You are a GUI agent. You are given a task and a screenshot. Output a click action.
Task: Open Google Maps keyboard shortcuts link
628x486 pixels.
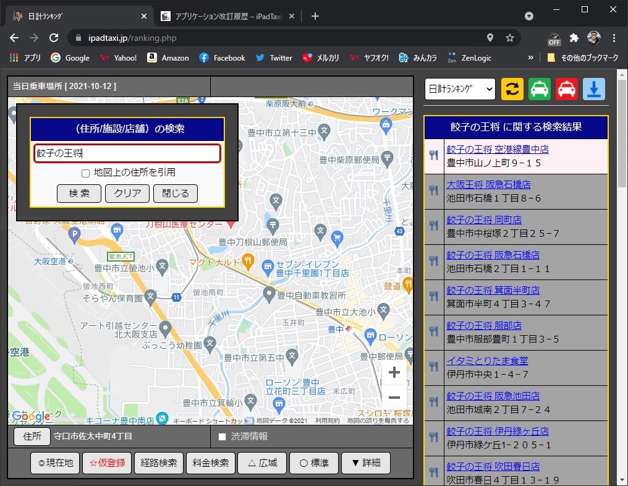pos(211,420)
